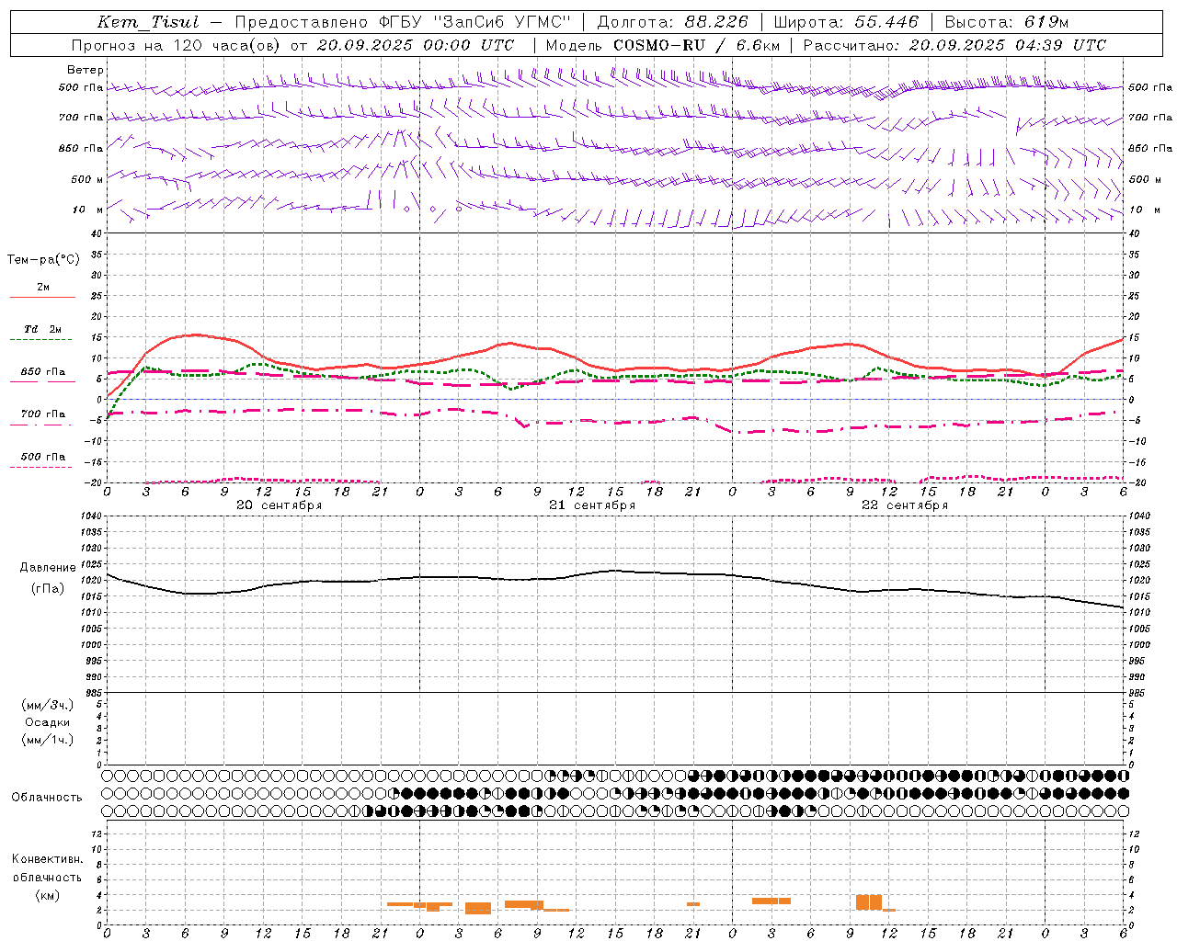Screen dimensions: 1177x941
Task: Click the (мм/1ч.) precipitation unit label
Action: (x=48, y=740)
